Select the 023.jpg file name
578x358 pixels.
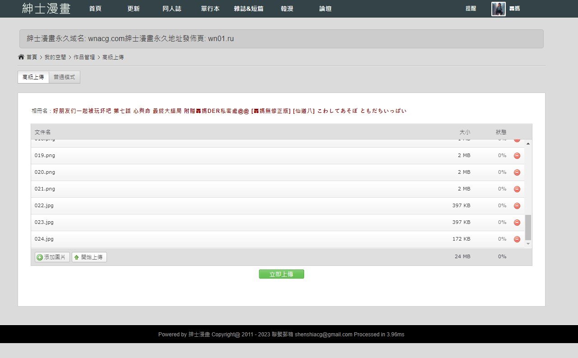click(x=44, y=222)
